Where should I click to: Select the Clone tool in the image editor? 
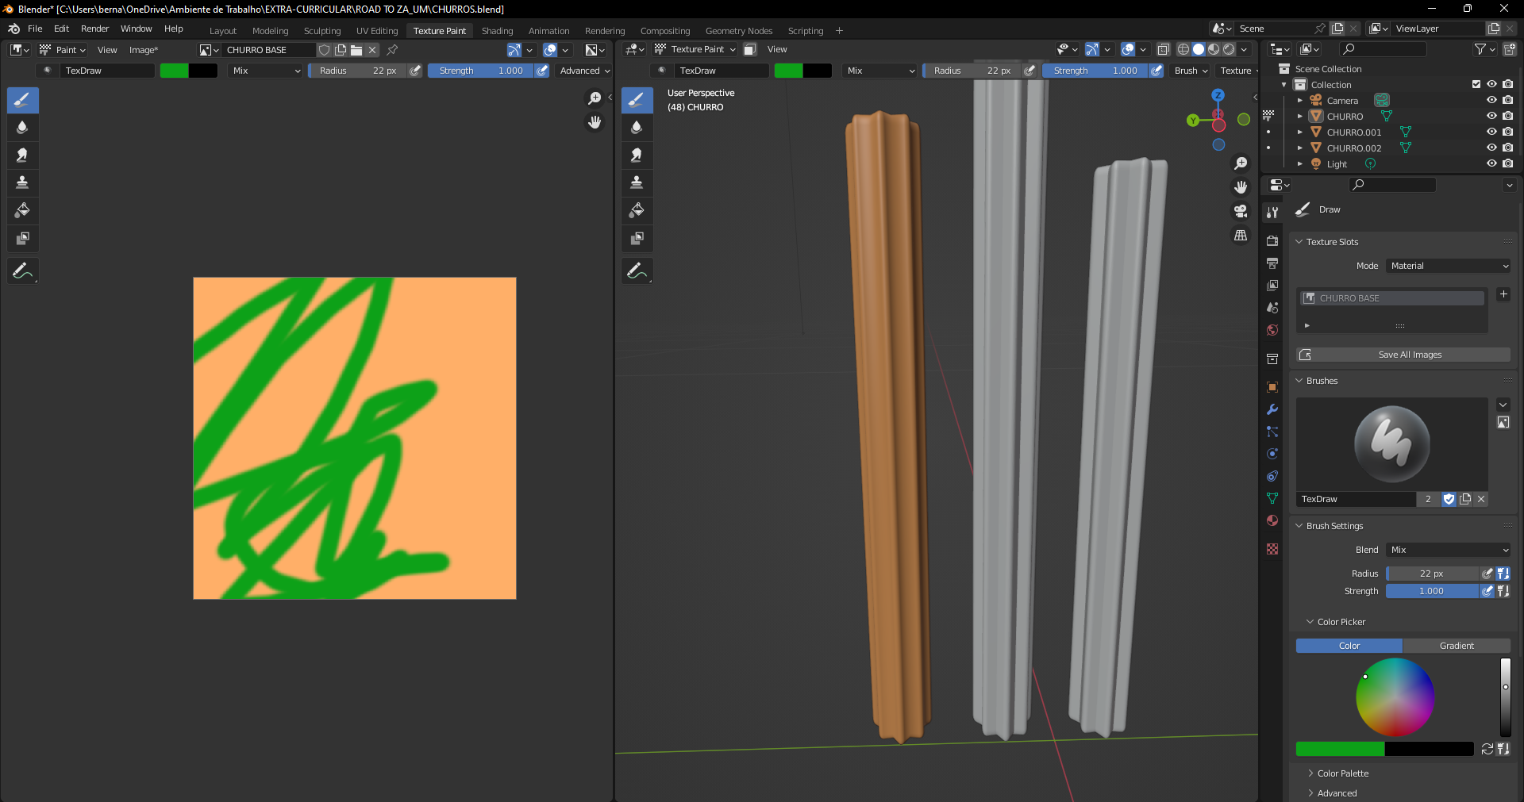pos(22,183)
